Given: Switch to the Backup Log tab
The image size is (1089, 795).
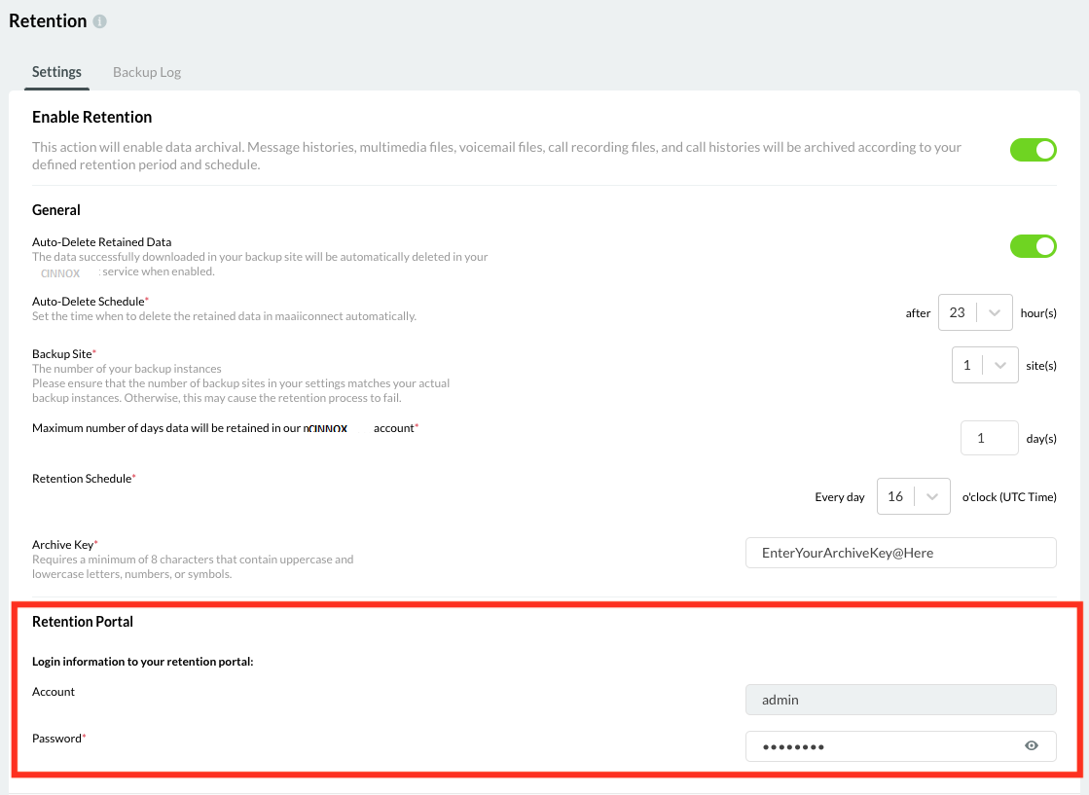Looking at the screenshot, I should click(x=147, y=72).
